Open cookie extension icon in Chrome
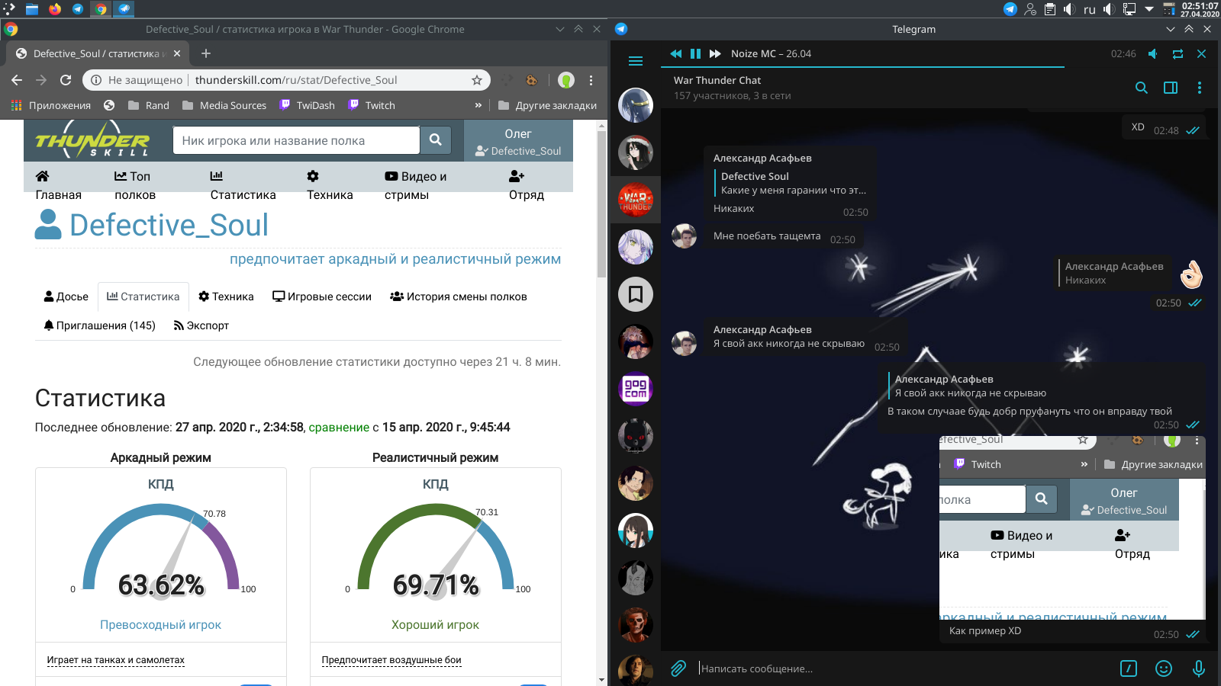Image resolution: width=1221 pixels, height=686 pixels. point(532,80)
